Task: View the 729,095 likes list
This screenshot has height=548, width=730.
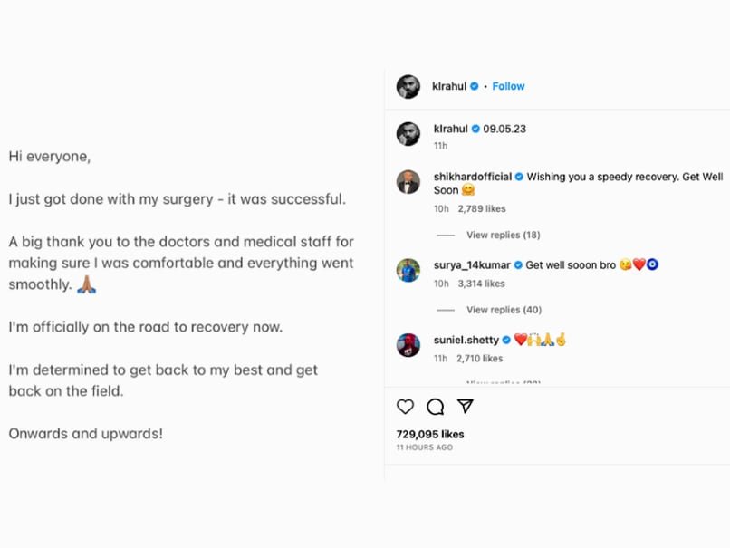Action: click(430, 434)
